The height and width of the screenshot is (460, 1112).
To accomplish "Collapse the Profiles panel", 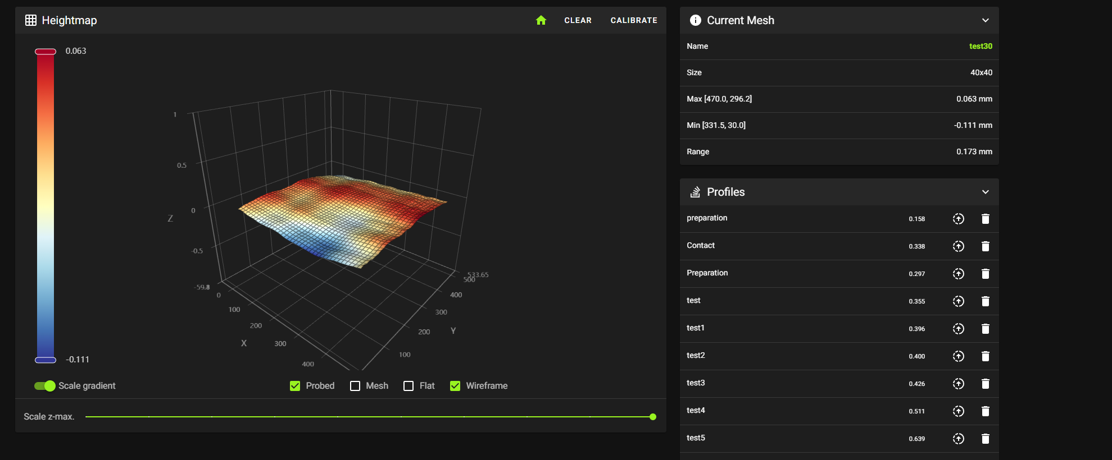I will point(986,192).
